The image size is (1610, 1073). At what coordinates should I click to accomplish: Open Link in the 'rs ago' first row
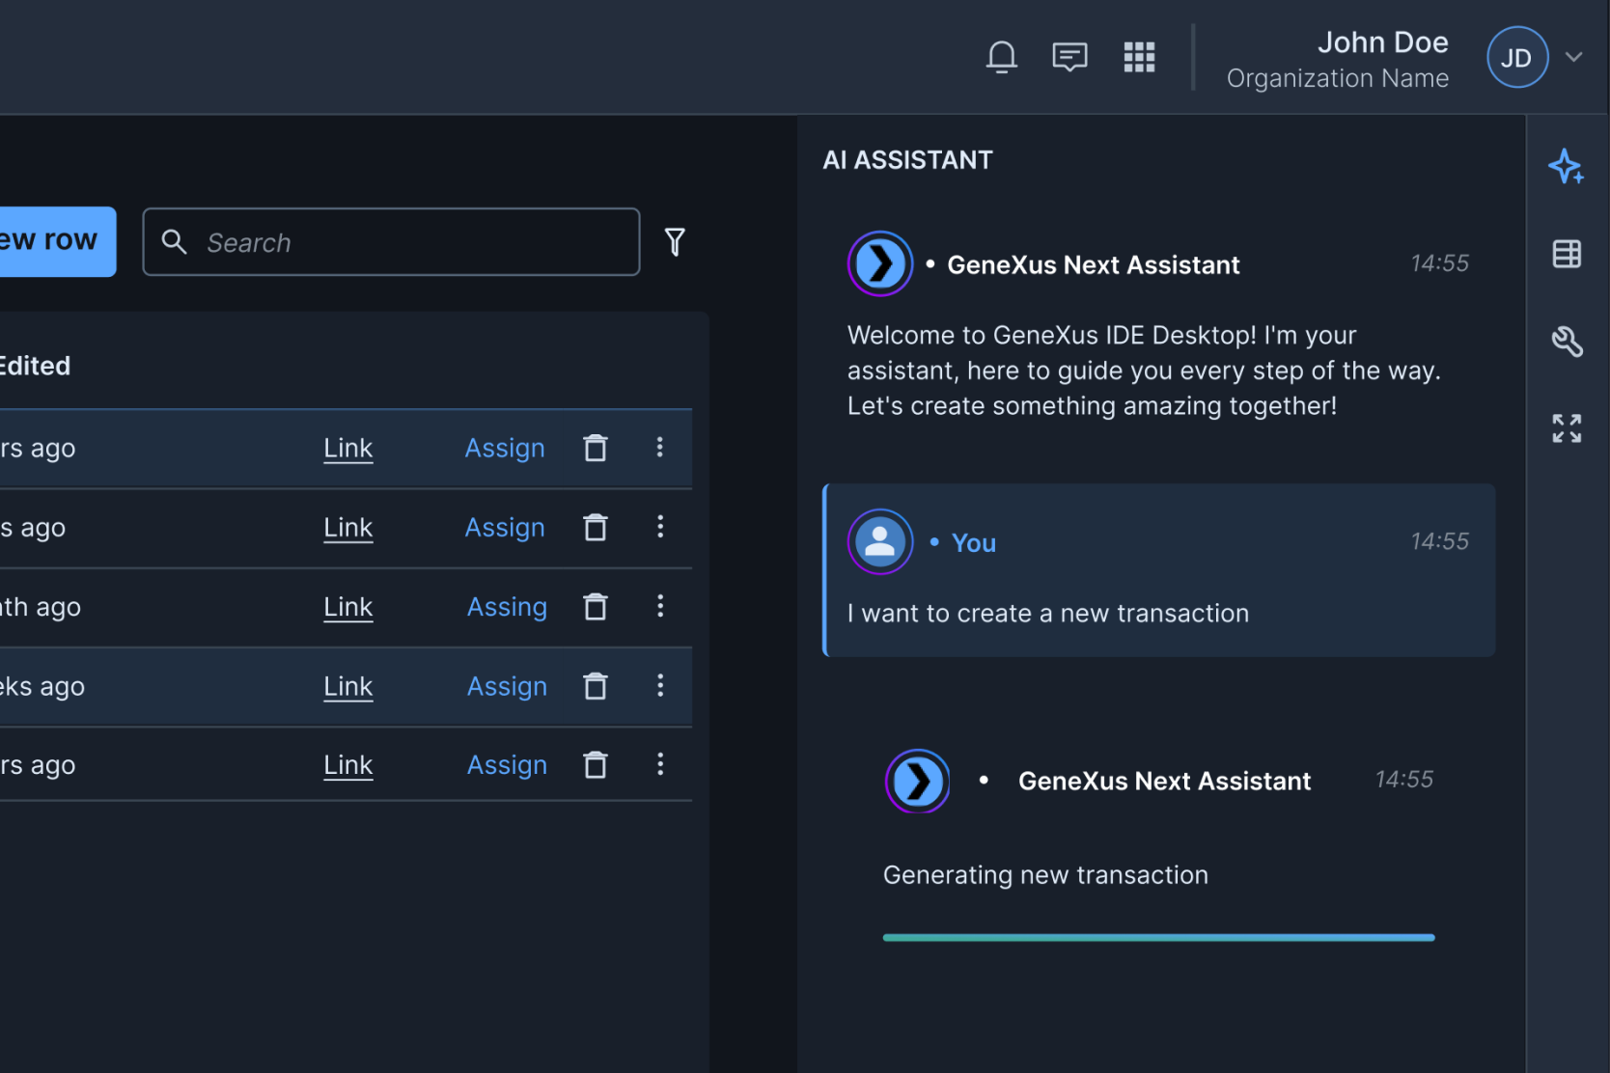[x=347, y=448]
